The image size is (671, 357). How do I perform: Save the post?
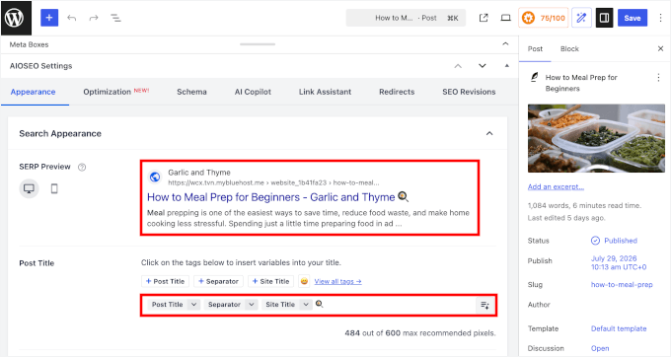click(x=633, y=18)
